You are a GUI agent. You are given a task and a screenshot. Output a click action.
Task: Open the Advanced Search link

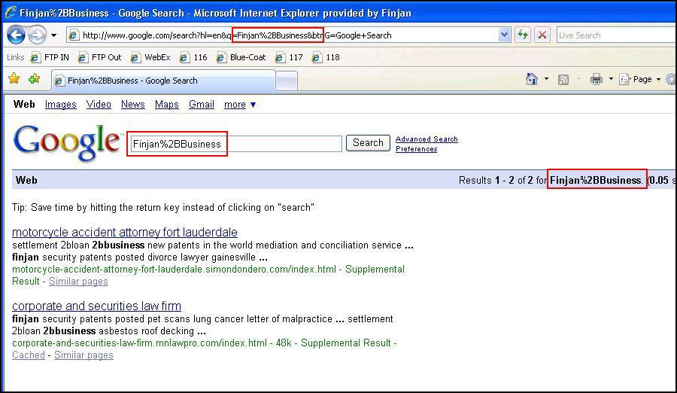click(427, 139)
